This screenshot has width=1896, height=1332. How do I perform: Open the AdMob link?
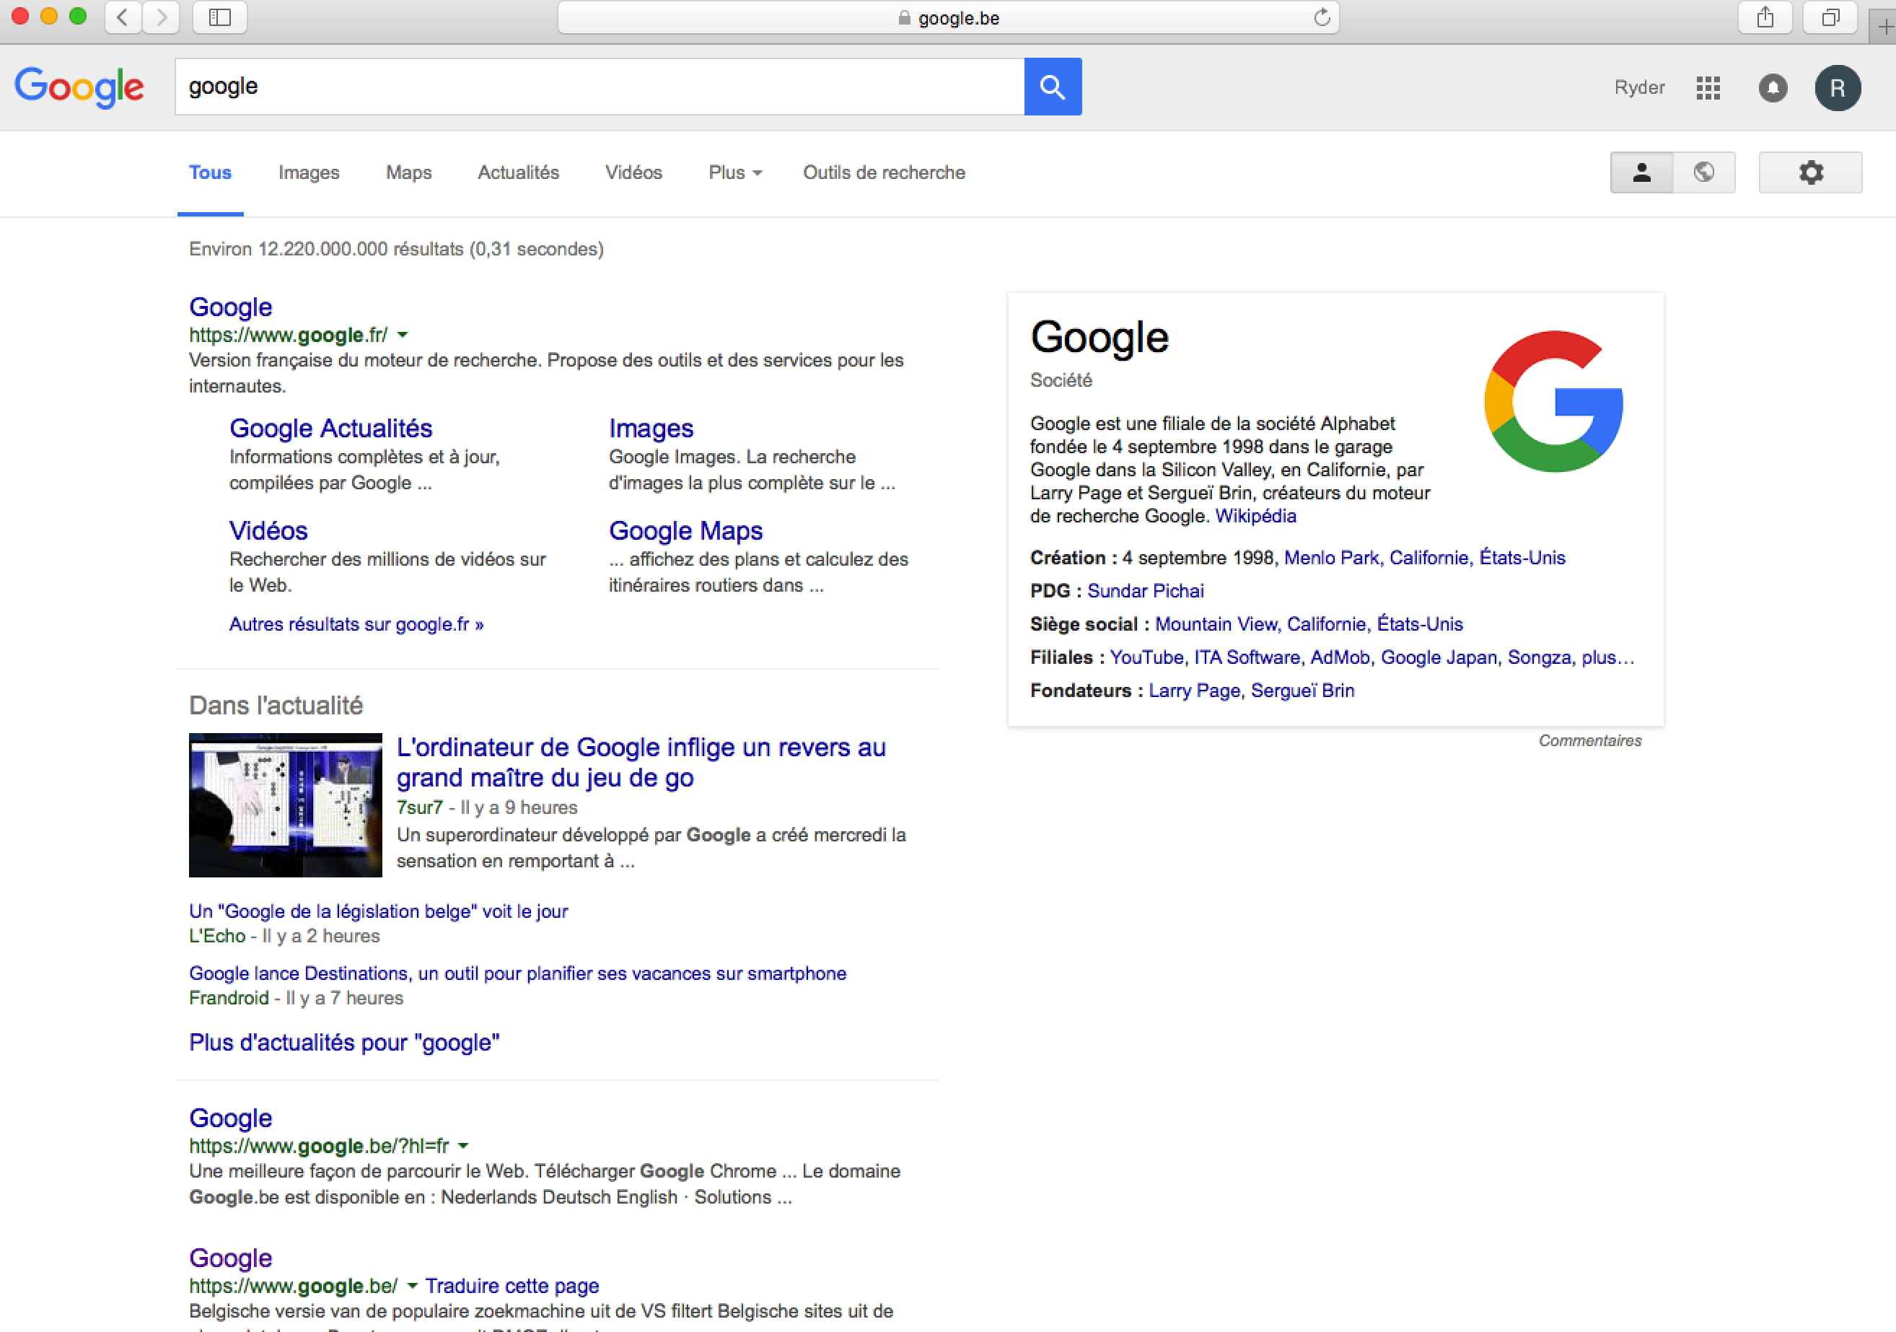pyautogui.click(x=1340, y=657)
